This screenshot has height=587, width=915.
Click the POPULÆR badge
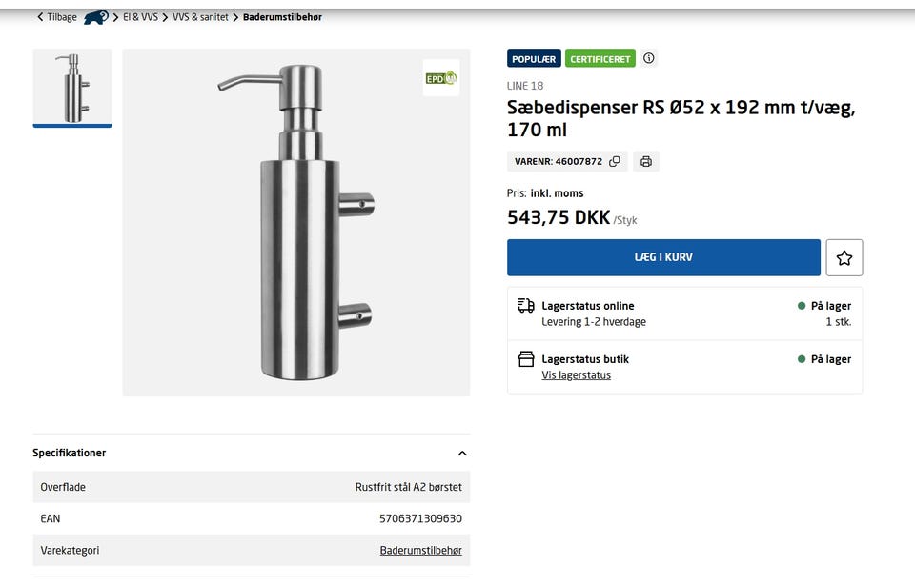(534, 59)
